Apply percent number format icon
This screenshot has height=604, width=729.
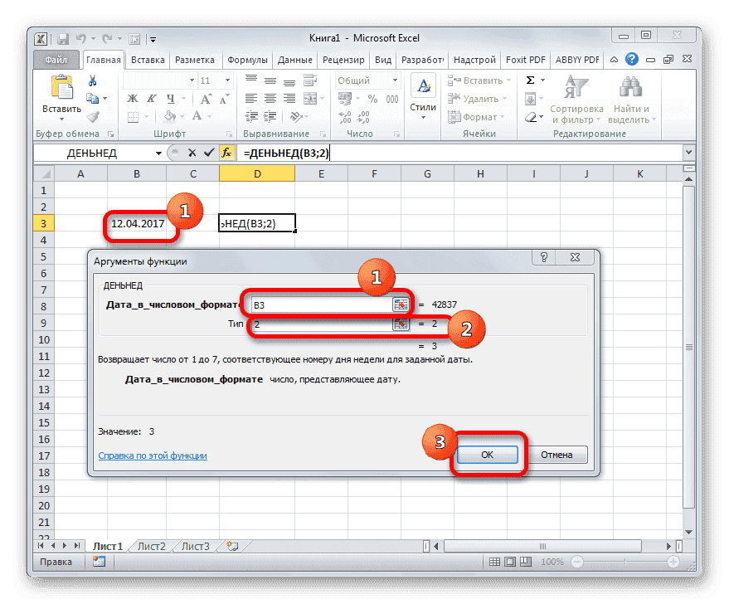374,100
